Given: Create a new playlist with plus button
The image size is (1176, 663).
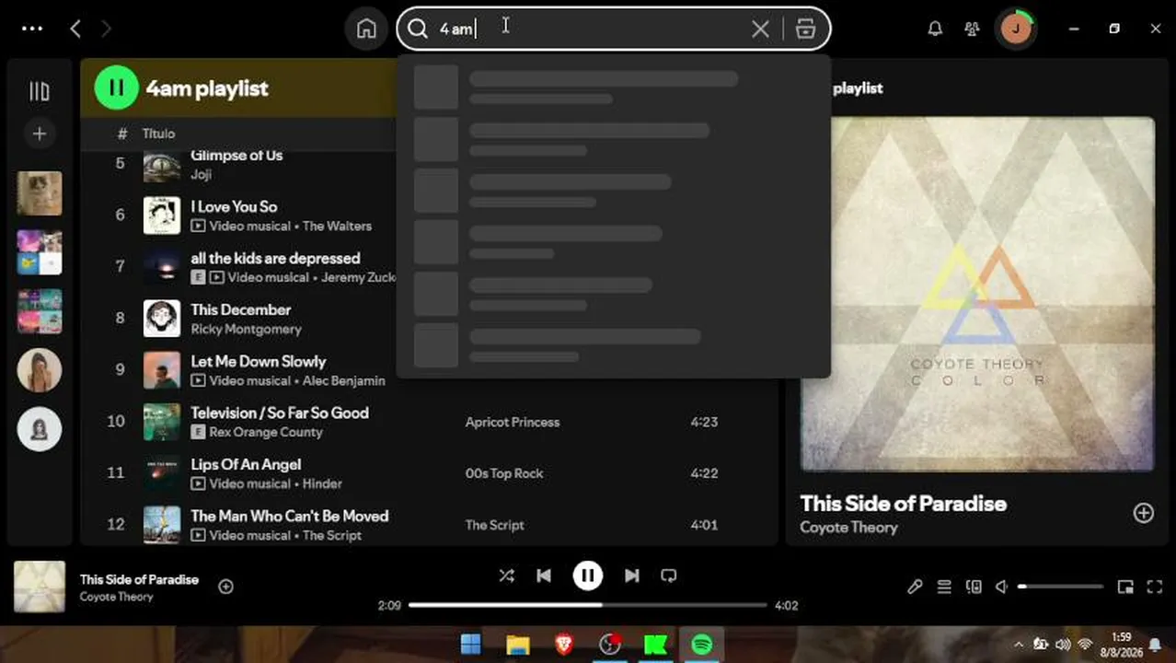Looking at the screenshot, I should pos(40,134).
